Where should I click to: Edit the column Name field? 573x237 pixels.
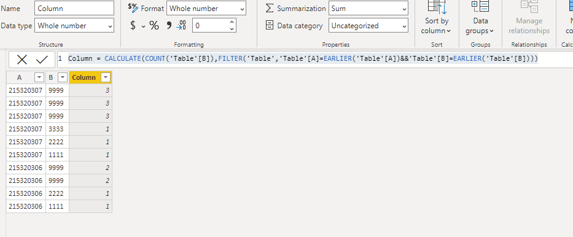(74, 9)
